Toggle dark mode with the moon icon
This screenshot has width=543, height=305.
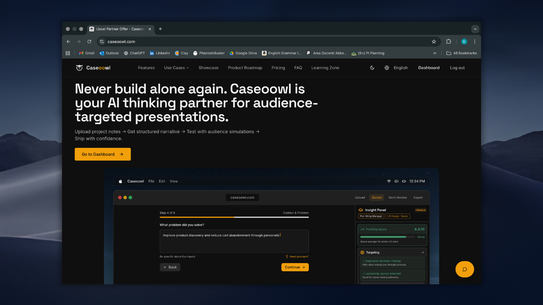pos(372,68)
